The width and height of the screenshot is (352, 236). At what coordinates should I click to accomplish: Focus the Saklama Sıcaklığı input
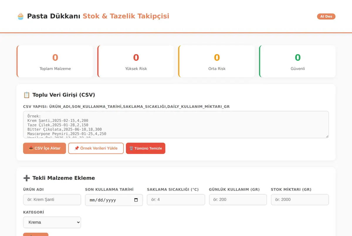[x=176, y=200]
